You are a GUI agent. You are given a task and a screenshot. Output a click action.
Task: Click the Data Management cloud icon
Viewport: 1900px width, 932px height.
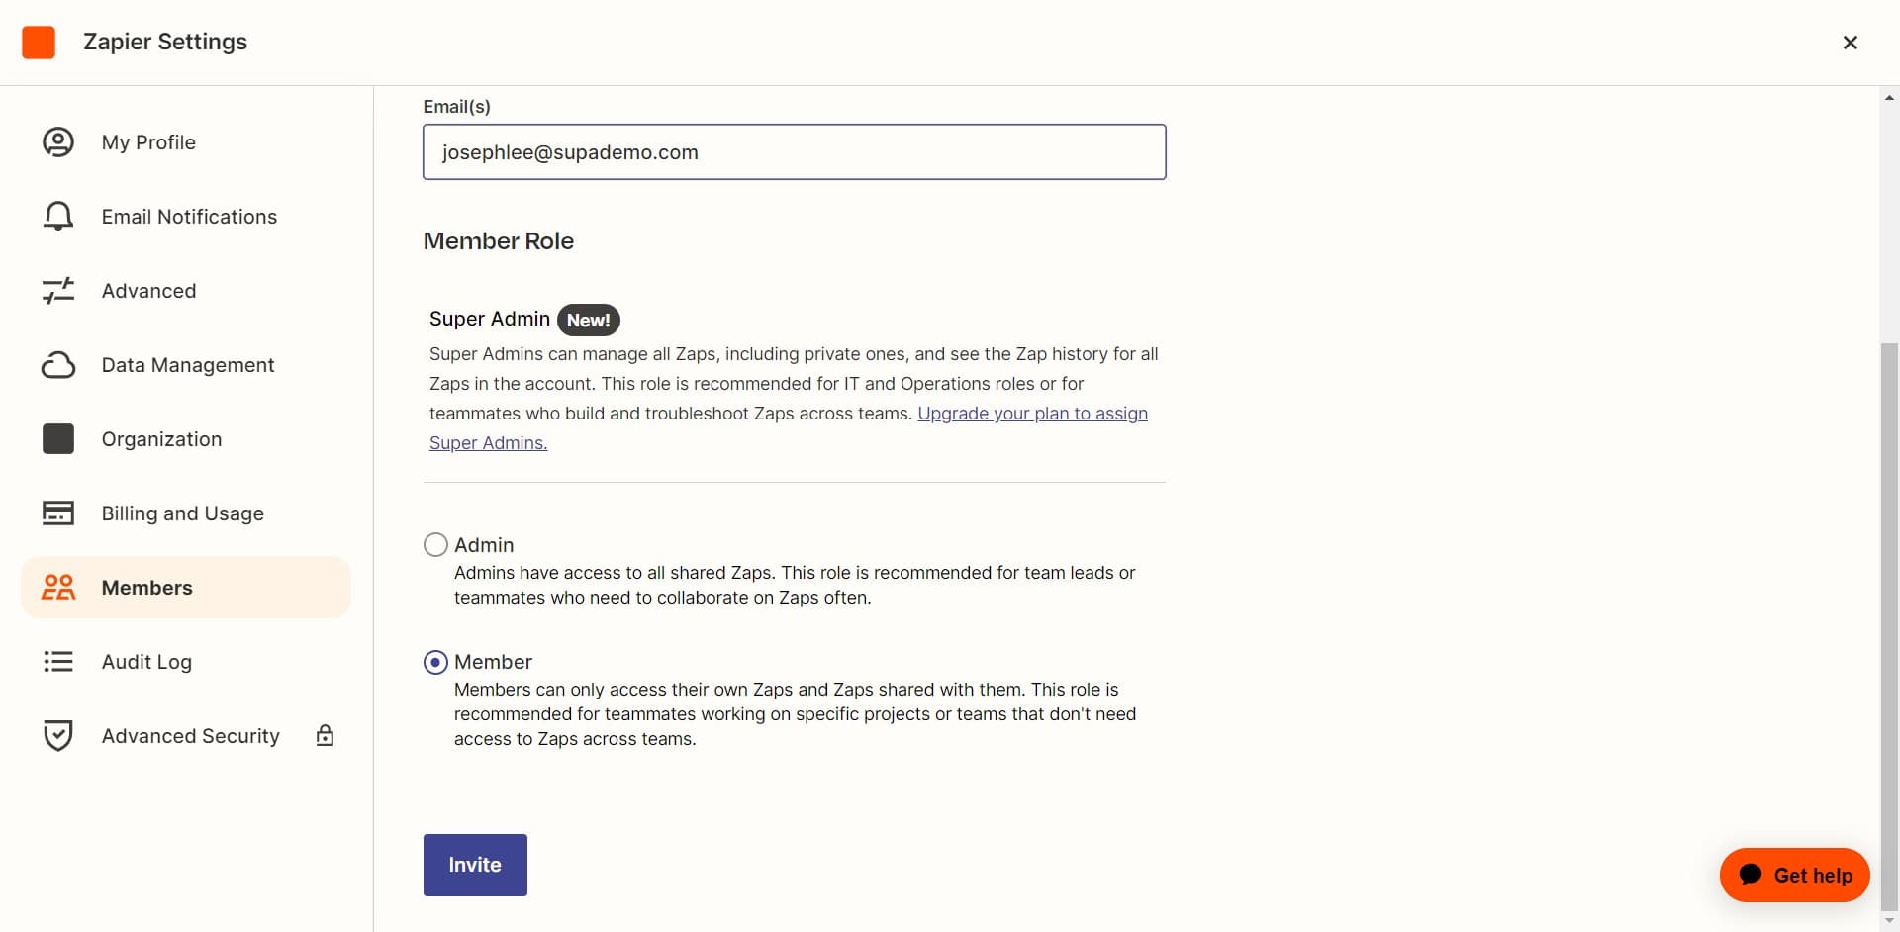pyautogui.click(x=58, y=365)
